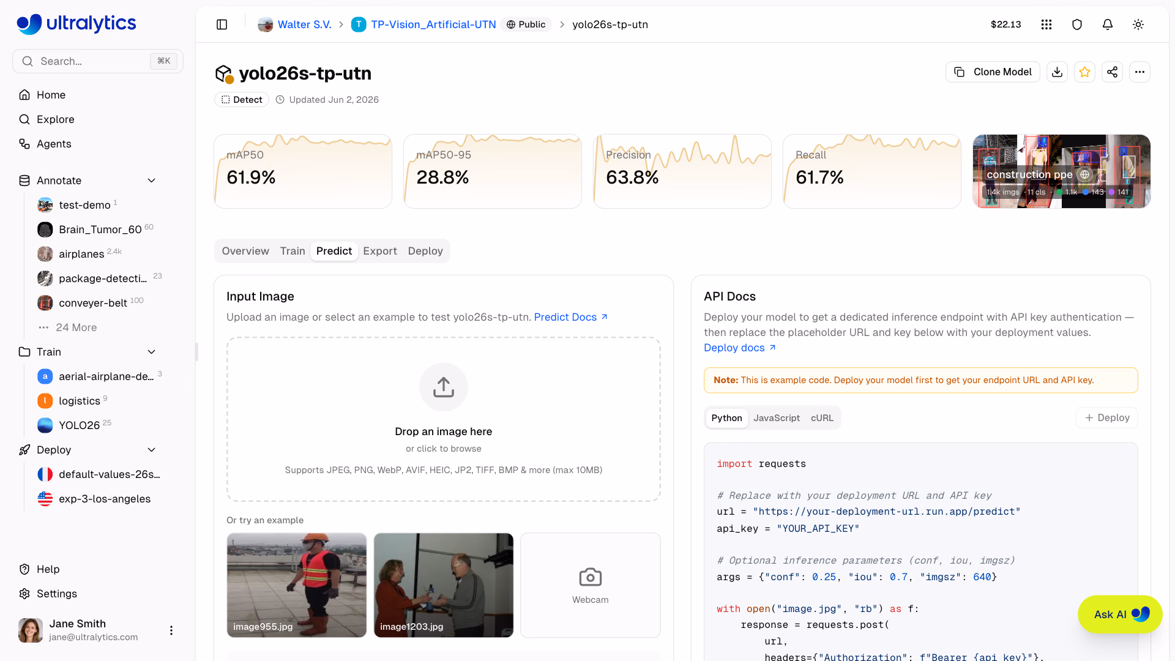Collapse the Annotate section chevron

[152, 181]
